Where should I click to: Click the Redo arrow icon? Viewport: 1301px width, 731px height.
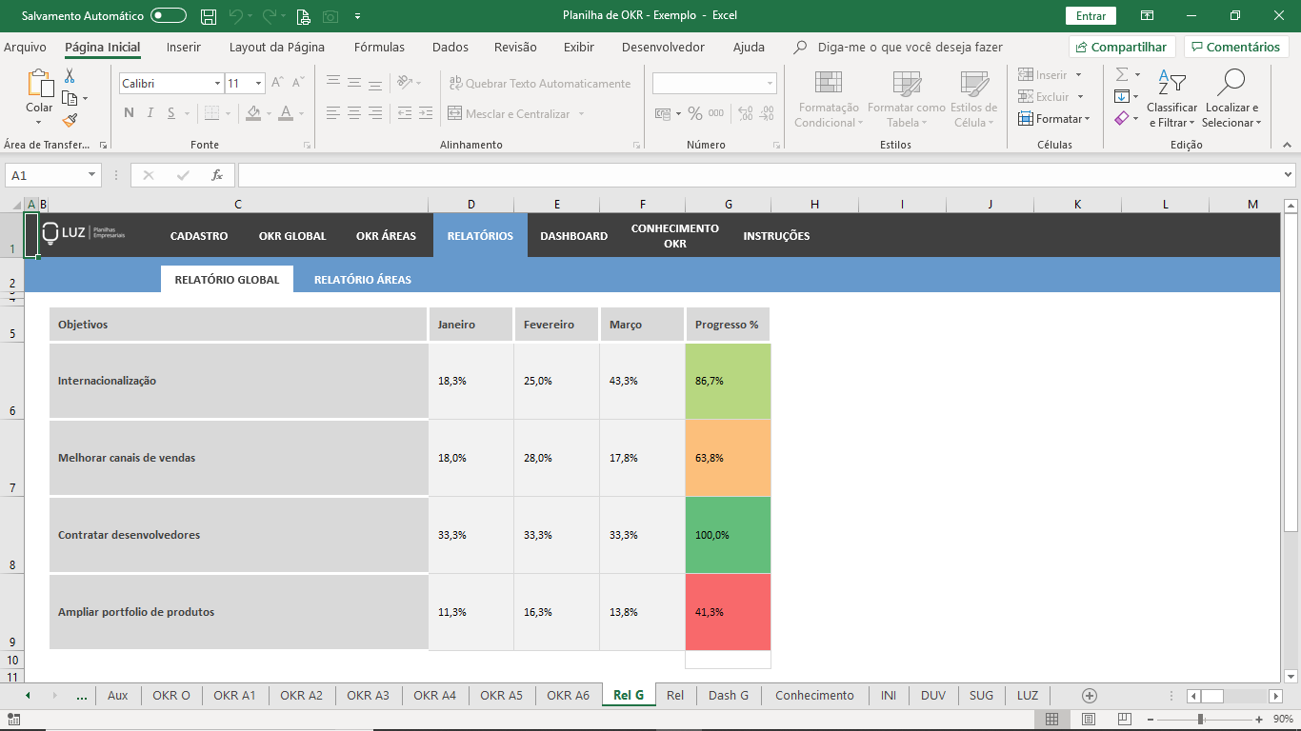pyautogui.click(x=270, y=16)
